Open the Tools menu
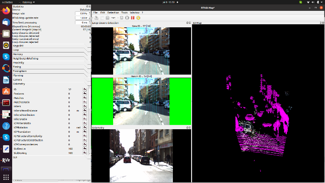 pyautogui.click(x=124, y=13)
